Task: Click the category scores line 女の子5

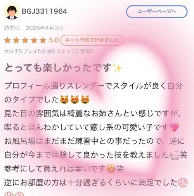Action: coord(48,51)
